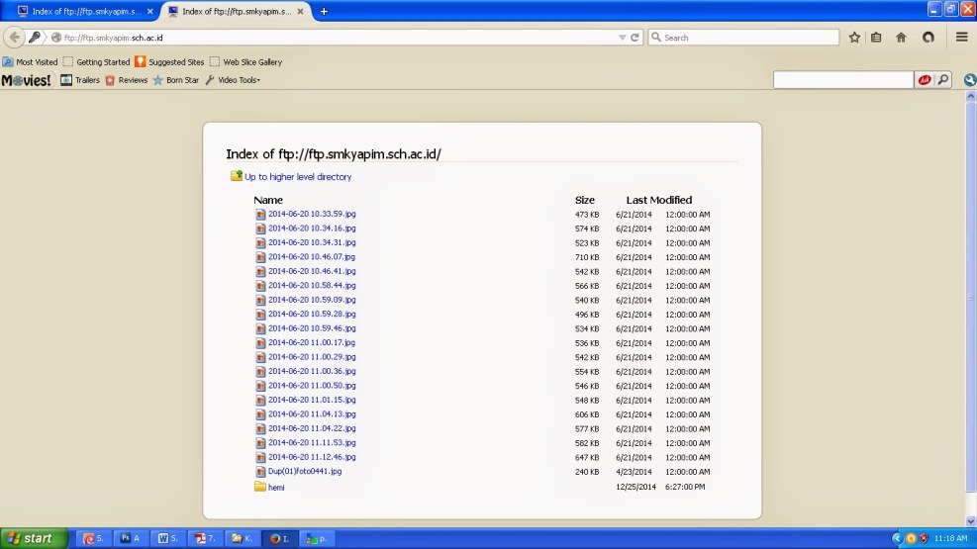This screenshot has width=977, height=549.
Task: Open file 2014-06-20 11.00.17.jpg
Action: coord(312,342)
